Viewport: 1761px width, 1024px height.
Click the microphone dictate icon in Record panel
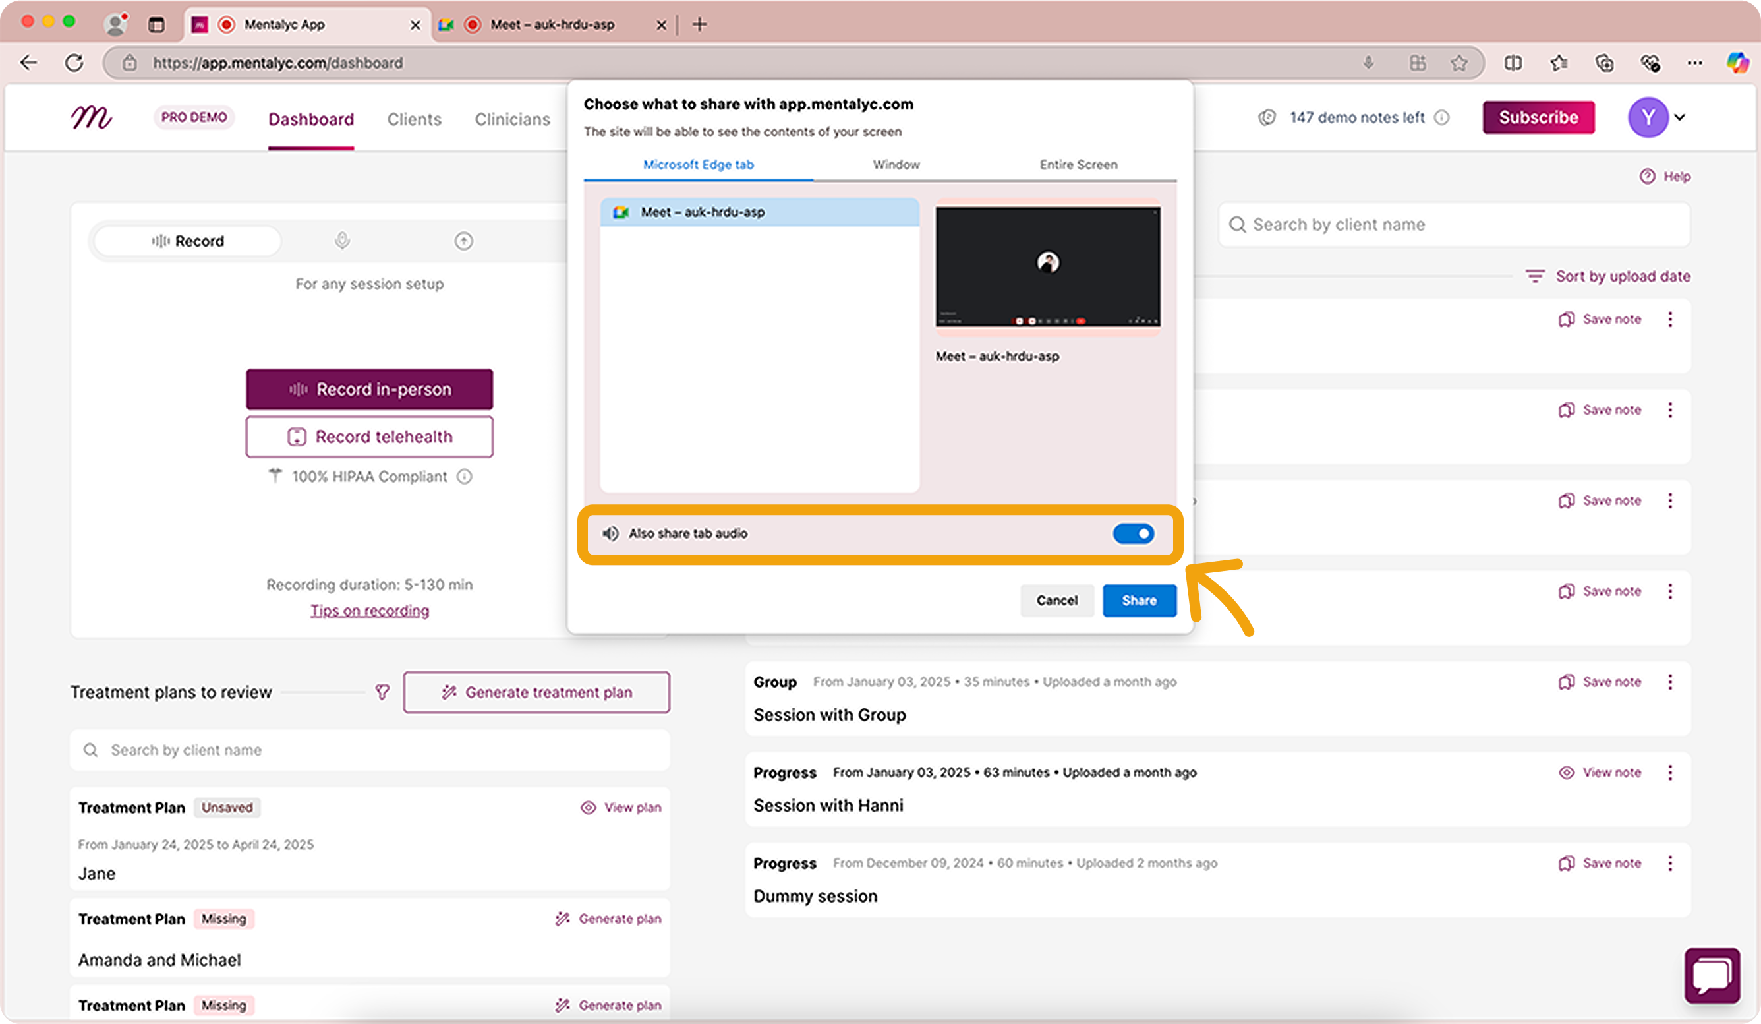[x=341, y=241]
